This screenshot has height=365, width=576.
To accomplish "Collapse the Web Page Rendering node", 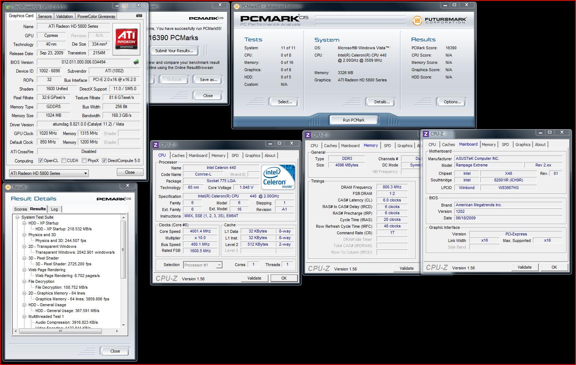I will (x=24, y=270).
